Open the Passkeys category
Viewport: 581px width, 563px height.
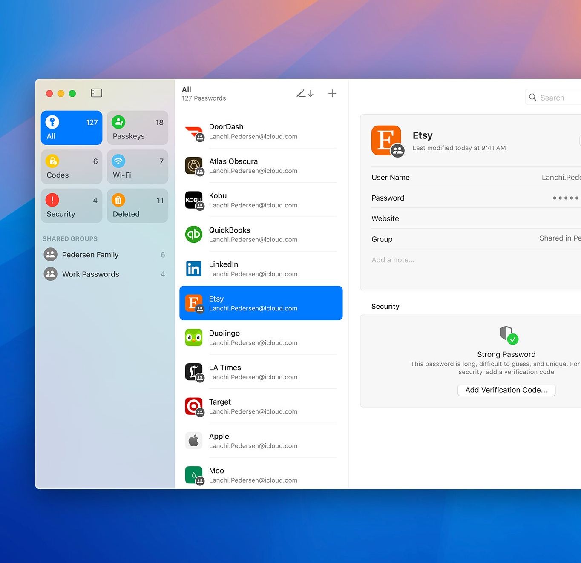[137, 127]
